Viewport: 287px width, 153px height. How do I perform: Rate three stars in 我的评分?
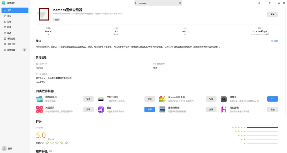pyautogui.click(x=57, y=143)
